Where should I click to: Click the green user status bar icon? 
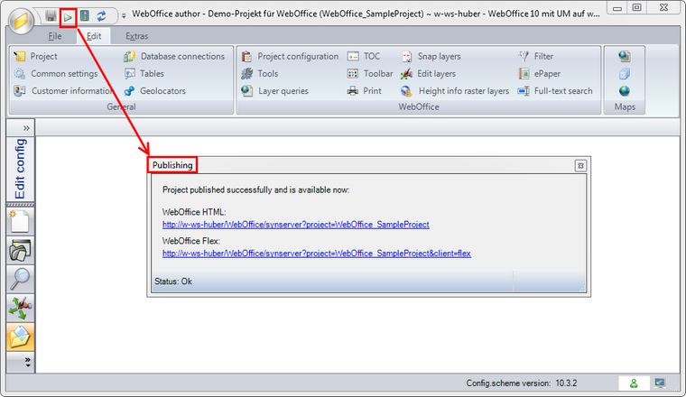coord(633,383)
